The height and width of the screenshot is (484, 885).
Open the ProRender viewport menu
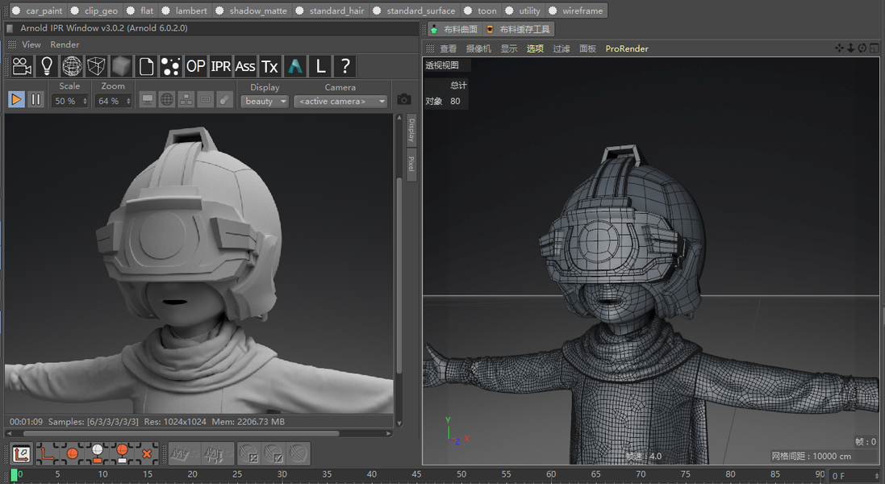[x=627, y=48]
